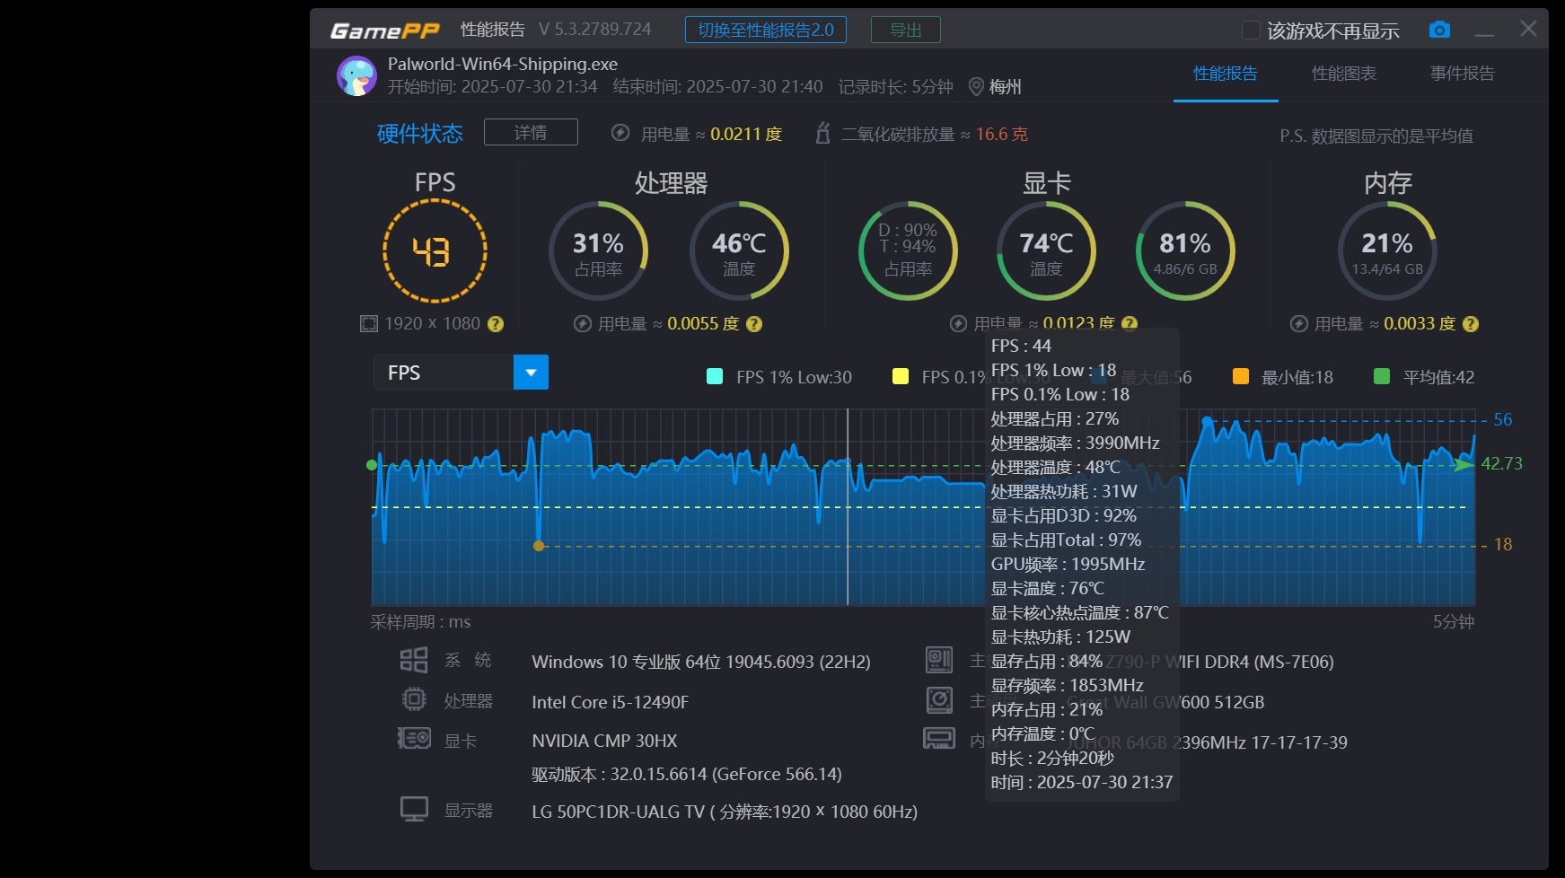Viewport: 1565px width, 878px height.
Task: Enable 该游戏不再显示 checkbox
Action: point(1251,31)
